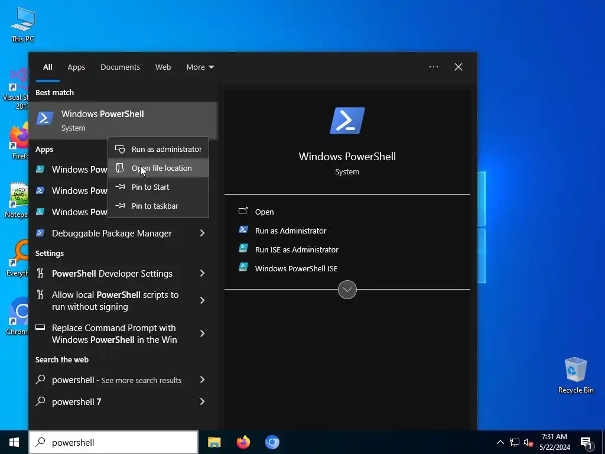Viewport: 605px width, 454px height.
Task: Click the Debuggable Package Manager icon
Action: 40,233
